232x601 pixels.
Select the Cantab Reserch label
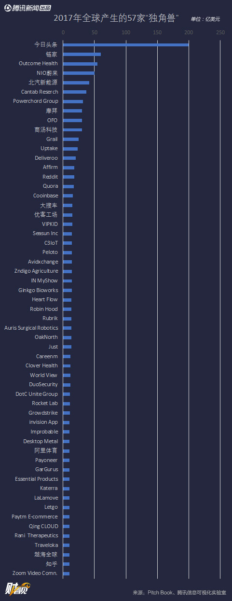click(40, 92)
